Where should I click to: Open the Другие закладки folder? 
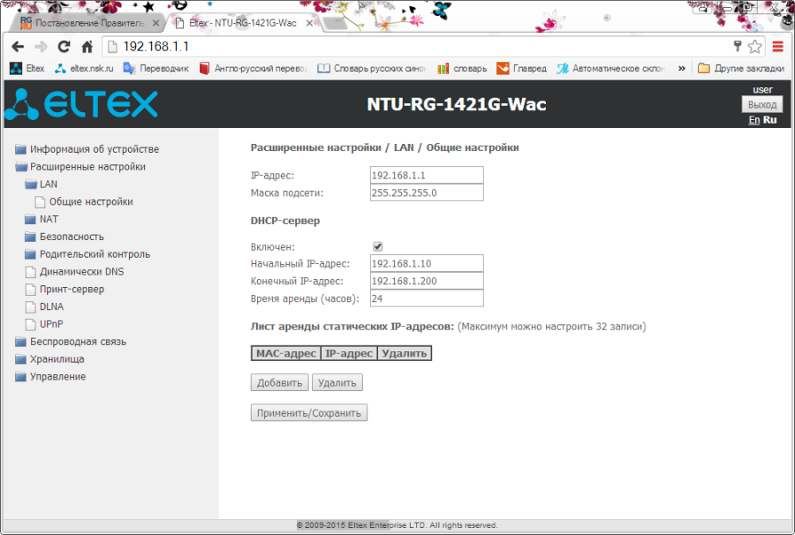[x=741, y=68]
